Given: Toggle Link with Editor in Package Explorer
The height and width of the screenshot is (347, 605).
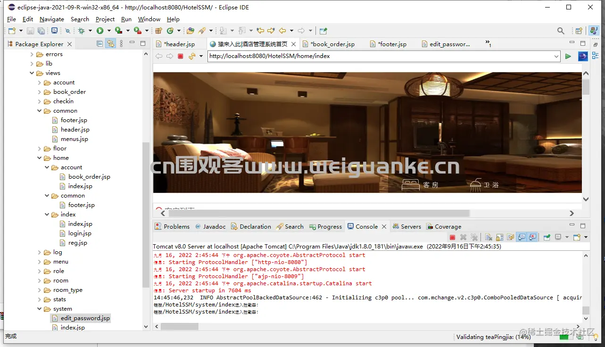Looking at the screenshot, I should coord(110,43).
